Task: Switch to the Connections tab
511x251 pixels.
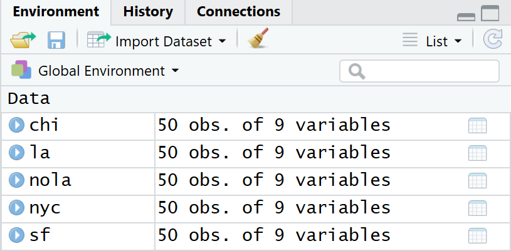Action: point(238,11)
